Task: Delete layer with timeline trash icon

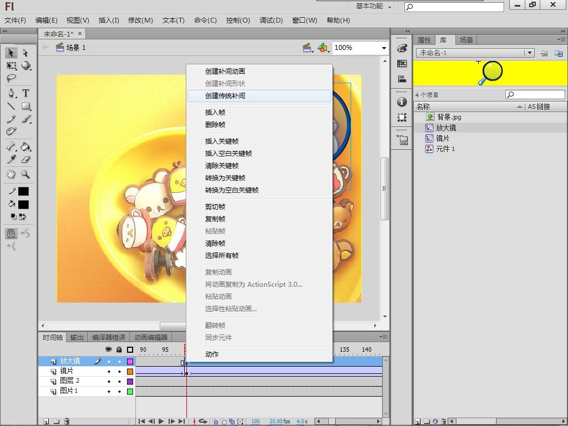Action: tap(67, 422)
